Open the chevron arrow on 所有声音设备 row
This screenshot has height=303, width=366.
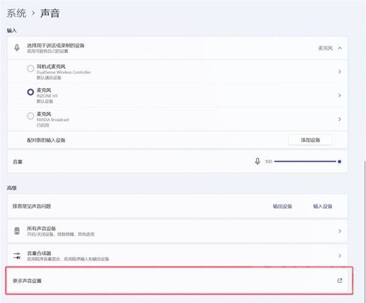coord(339,231)
